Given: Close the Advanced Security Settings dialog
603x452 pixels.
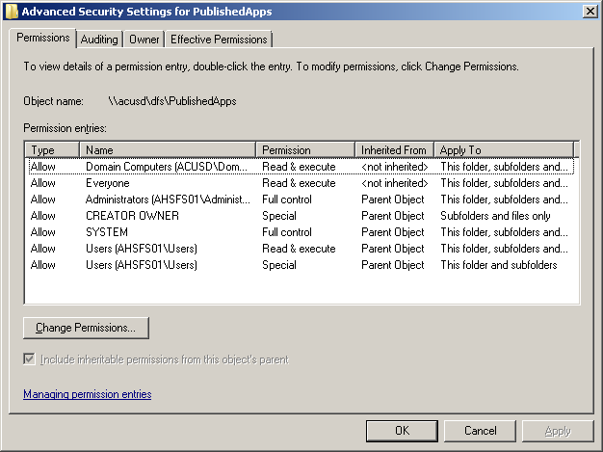Looking at the screenshot, I should (x=590, y=12).
